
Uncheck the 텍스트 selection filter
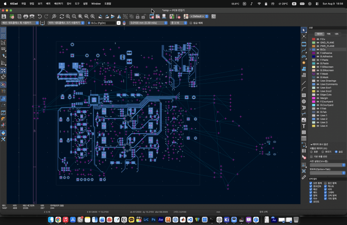[325, 186]
